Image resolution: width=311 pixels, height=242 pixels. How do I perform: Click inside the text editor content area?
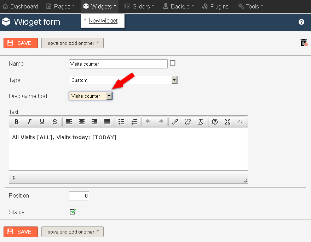[x=128, y=149]
